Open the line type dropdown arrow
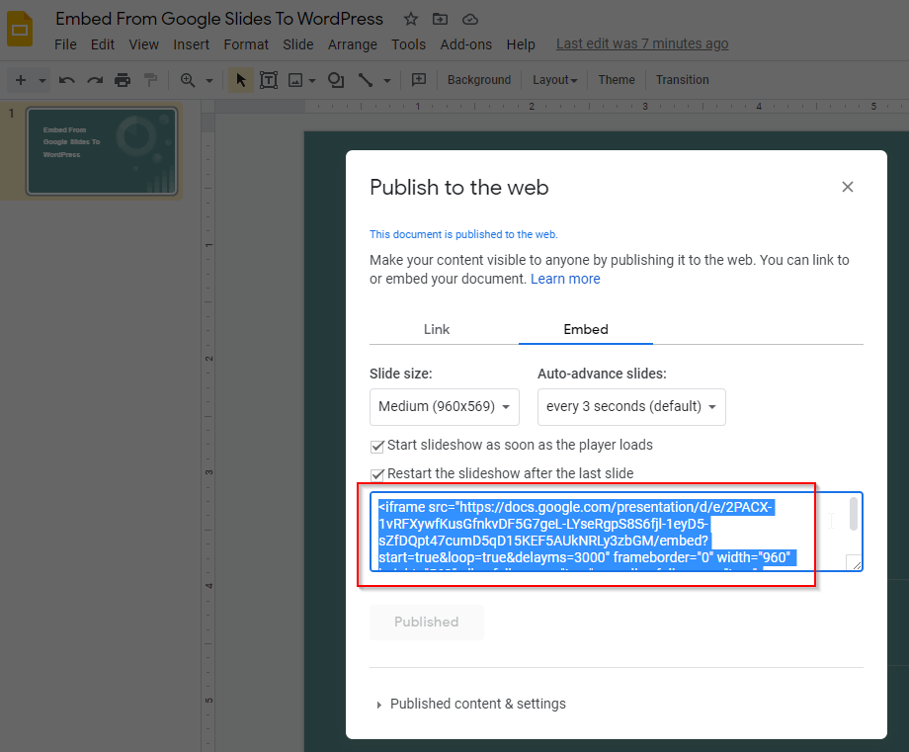The image size is (909, 752). [387, 81]
